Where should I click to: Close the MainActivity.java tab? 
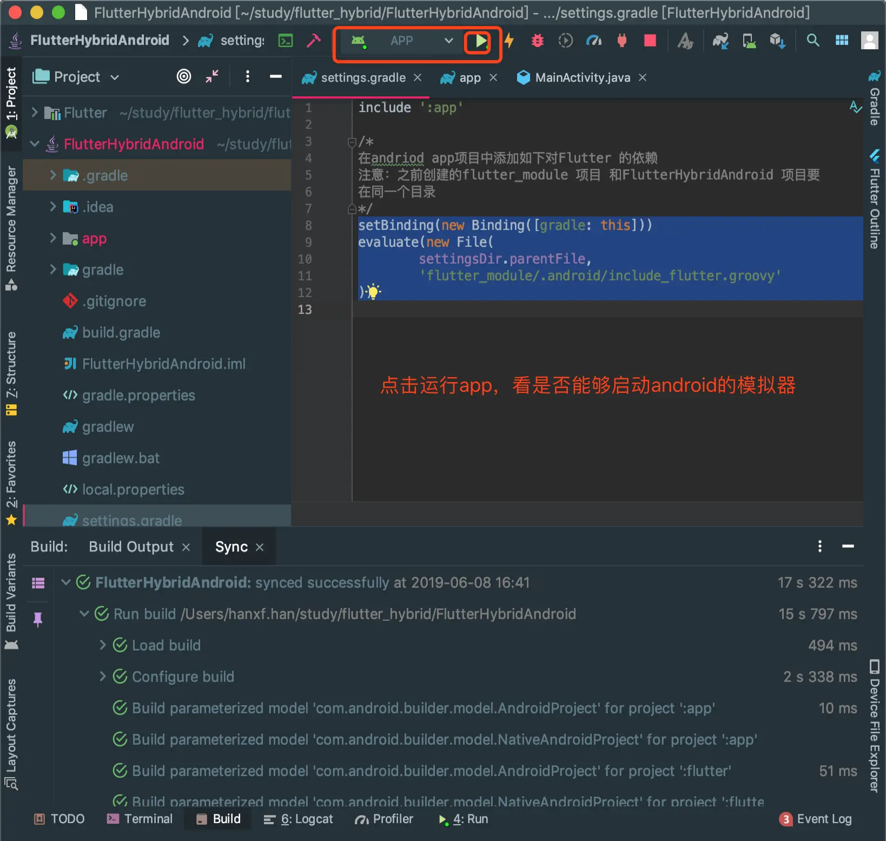(643, 78)
